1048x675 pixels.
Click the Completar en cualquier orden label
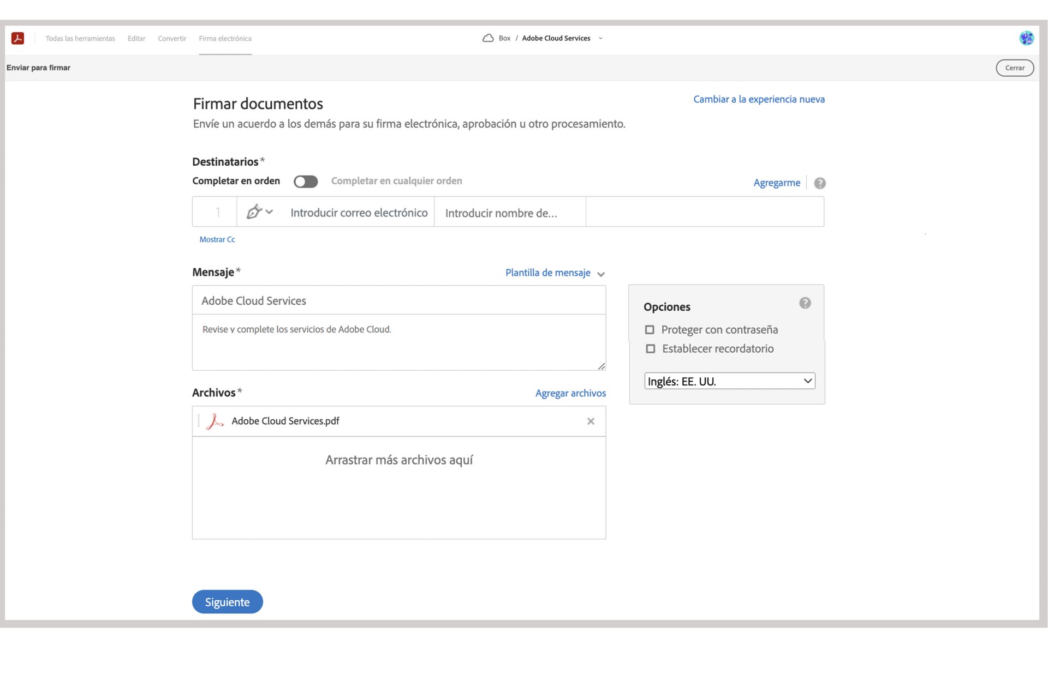(x=397, y=181)
